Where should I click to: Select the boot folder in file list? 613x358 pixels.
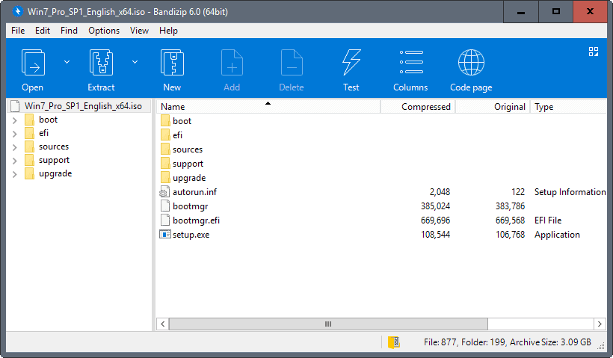click(182, 121)
